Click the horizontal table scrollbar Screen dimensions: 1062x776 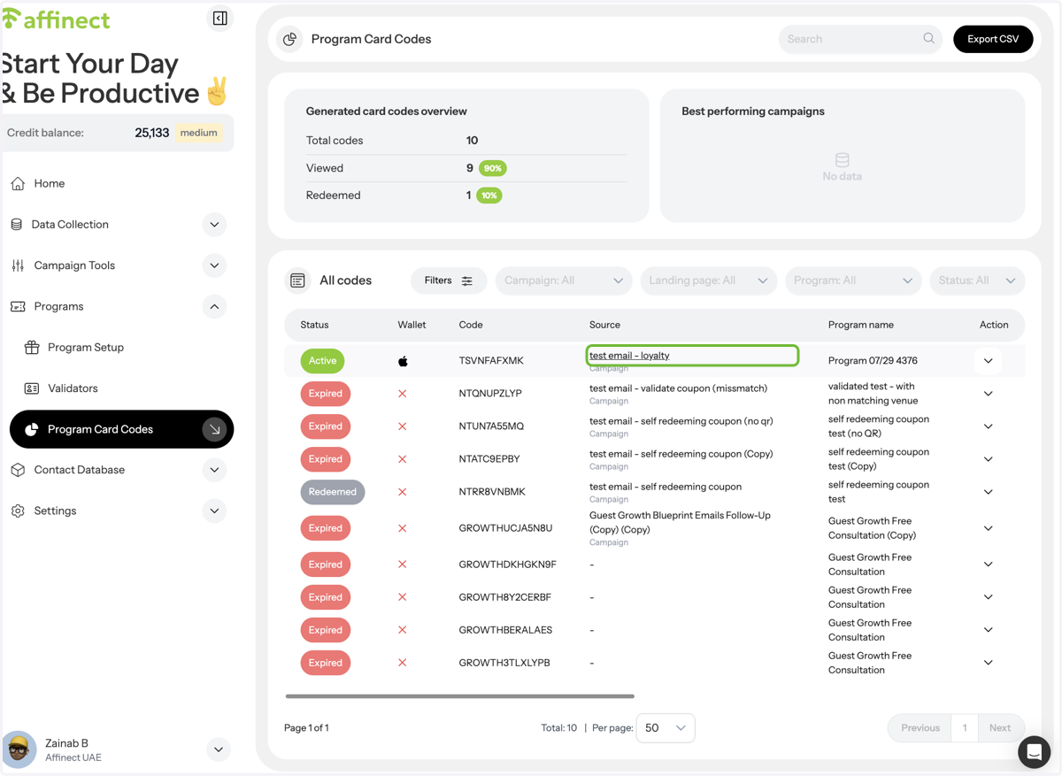(460, 696)
